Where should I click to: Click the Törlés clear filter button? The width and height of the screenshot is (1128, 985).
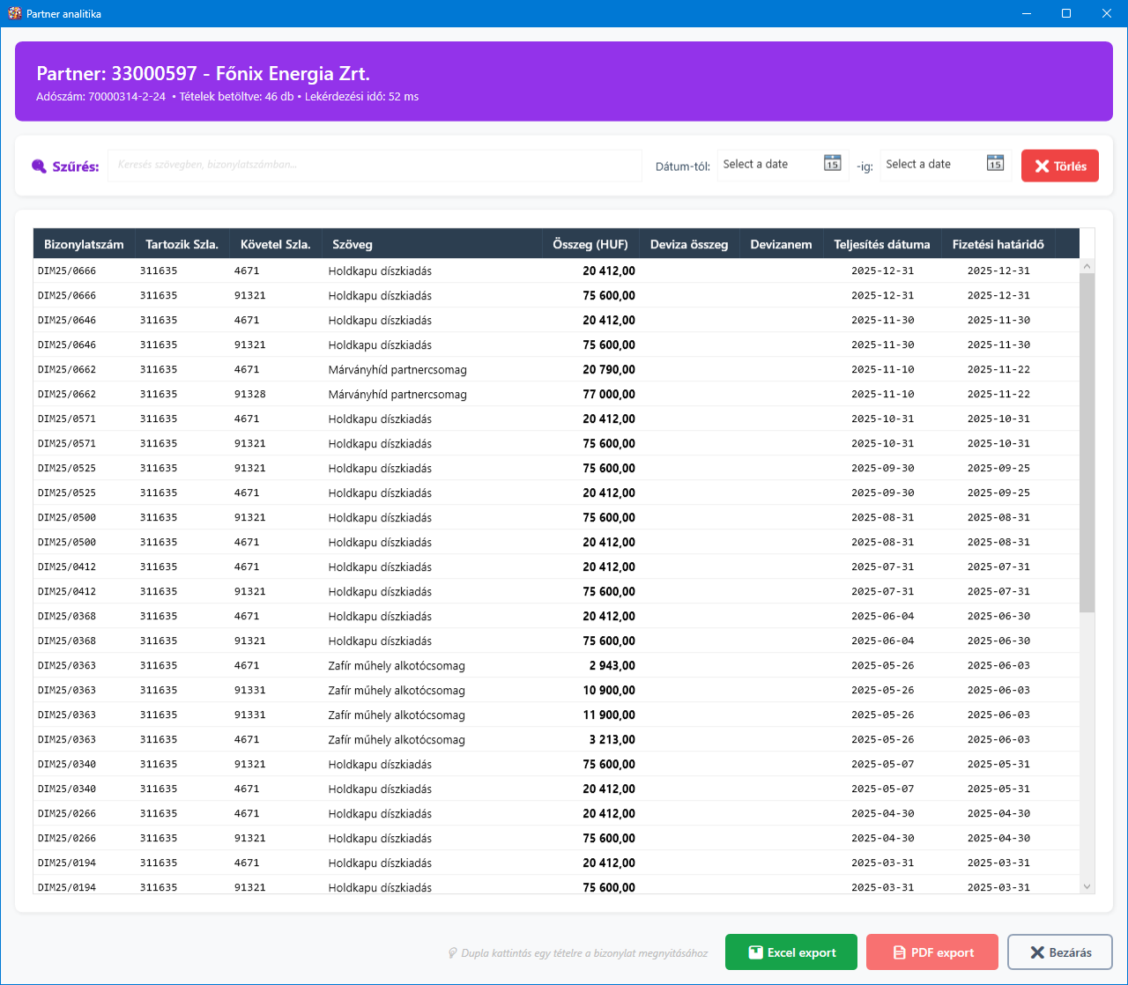pyautogui.click(x=1059, y=166)
